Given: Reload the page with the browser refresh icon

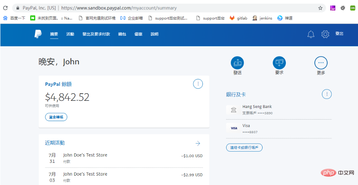Looking at the screenshot, I should click(x=5, y=8).
